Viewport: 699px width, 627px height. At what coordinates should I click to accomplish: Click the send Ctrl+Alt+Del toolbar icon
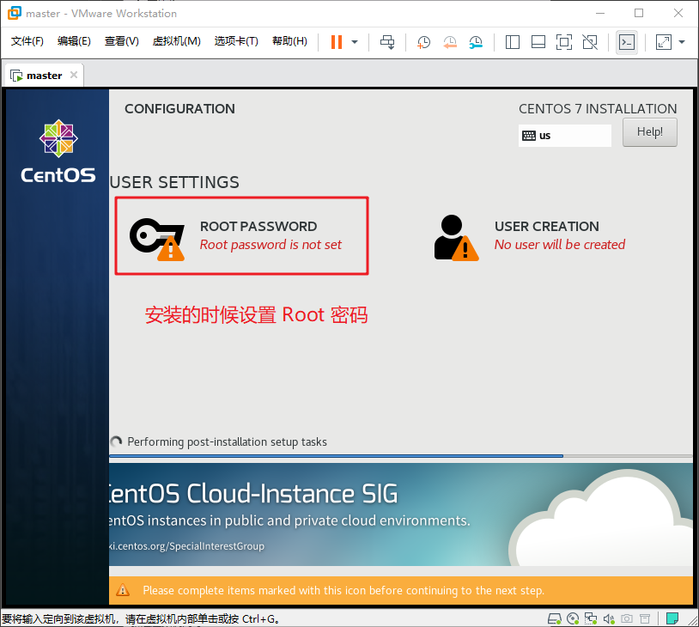pyautogui.click(x=387, y=42)
